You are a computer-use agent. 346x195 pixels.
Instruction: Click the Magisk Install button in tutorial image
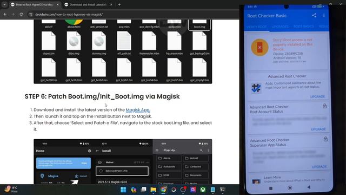point(81,176)
